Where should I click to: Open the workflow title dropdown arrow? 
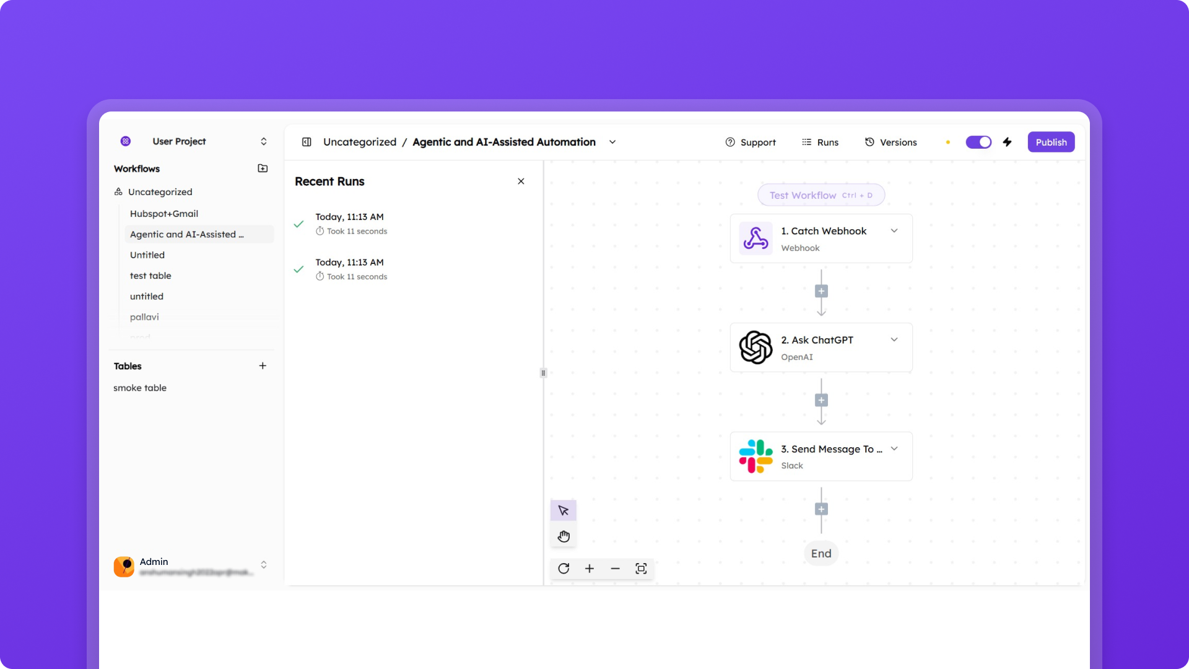[x=612, y=142]
